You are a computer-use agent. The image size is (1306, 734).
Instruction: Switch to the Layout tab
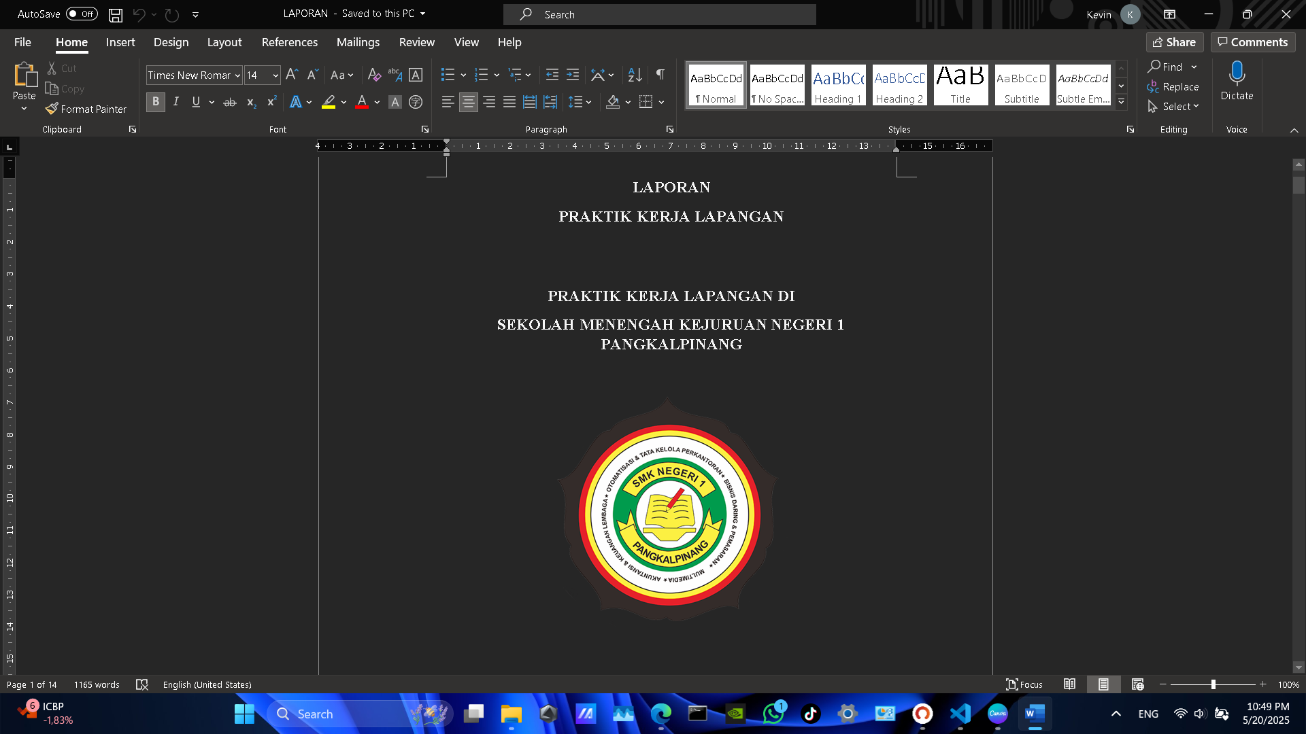tap(224, 42)
